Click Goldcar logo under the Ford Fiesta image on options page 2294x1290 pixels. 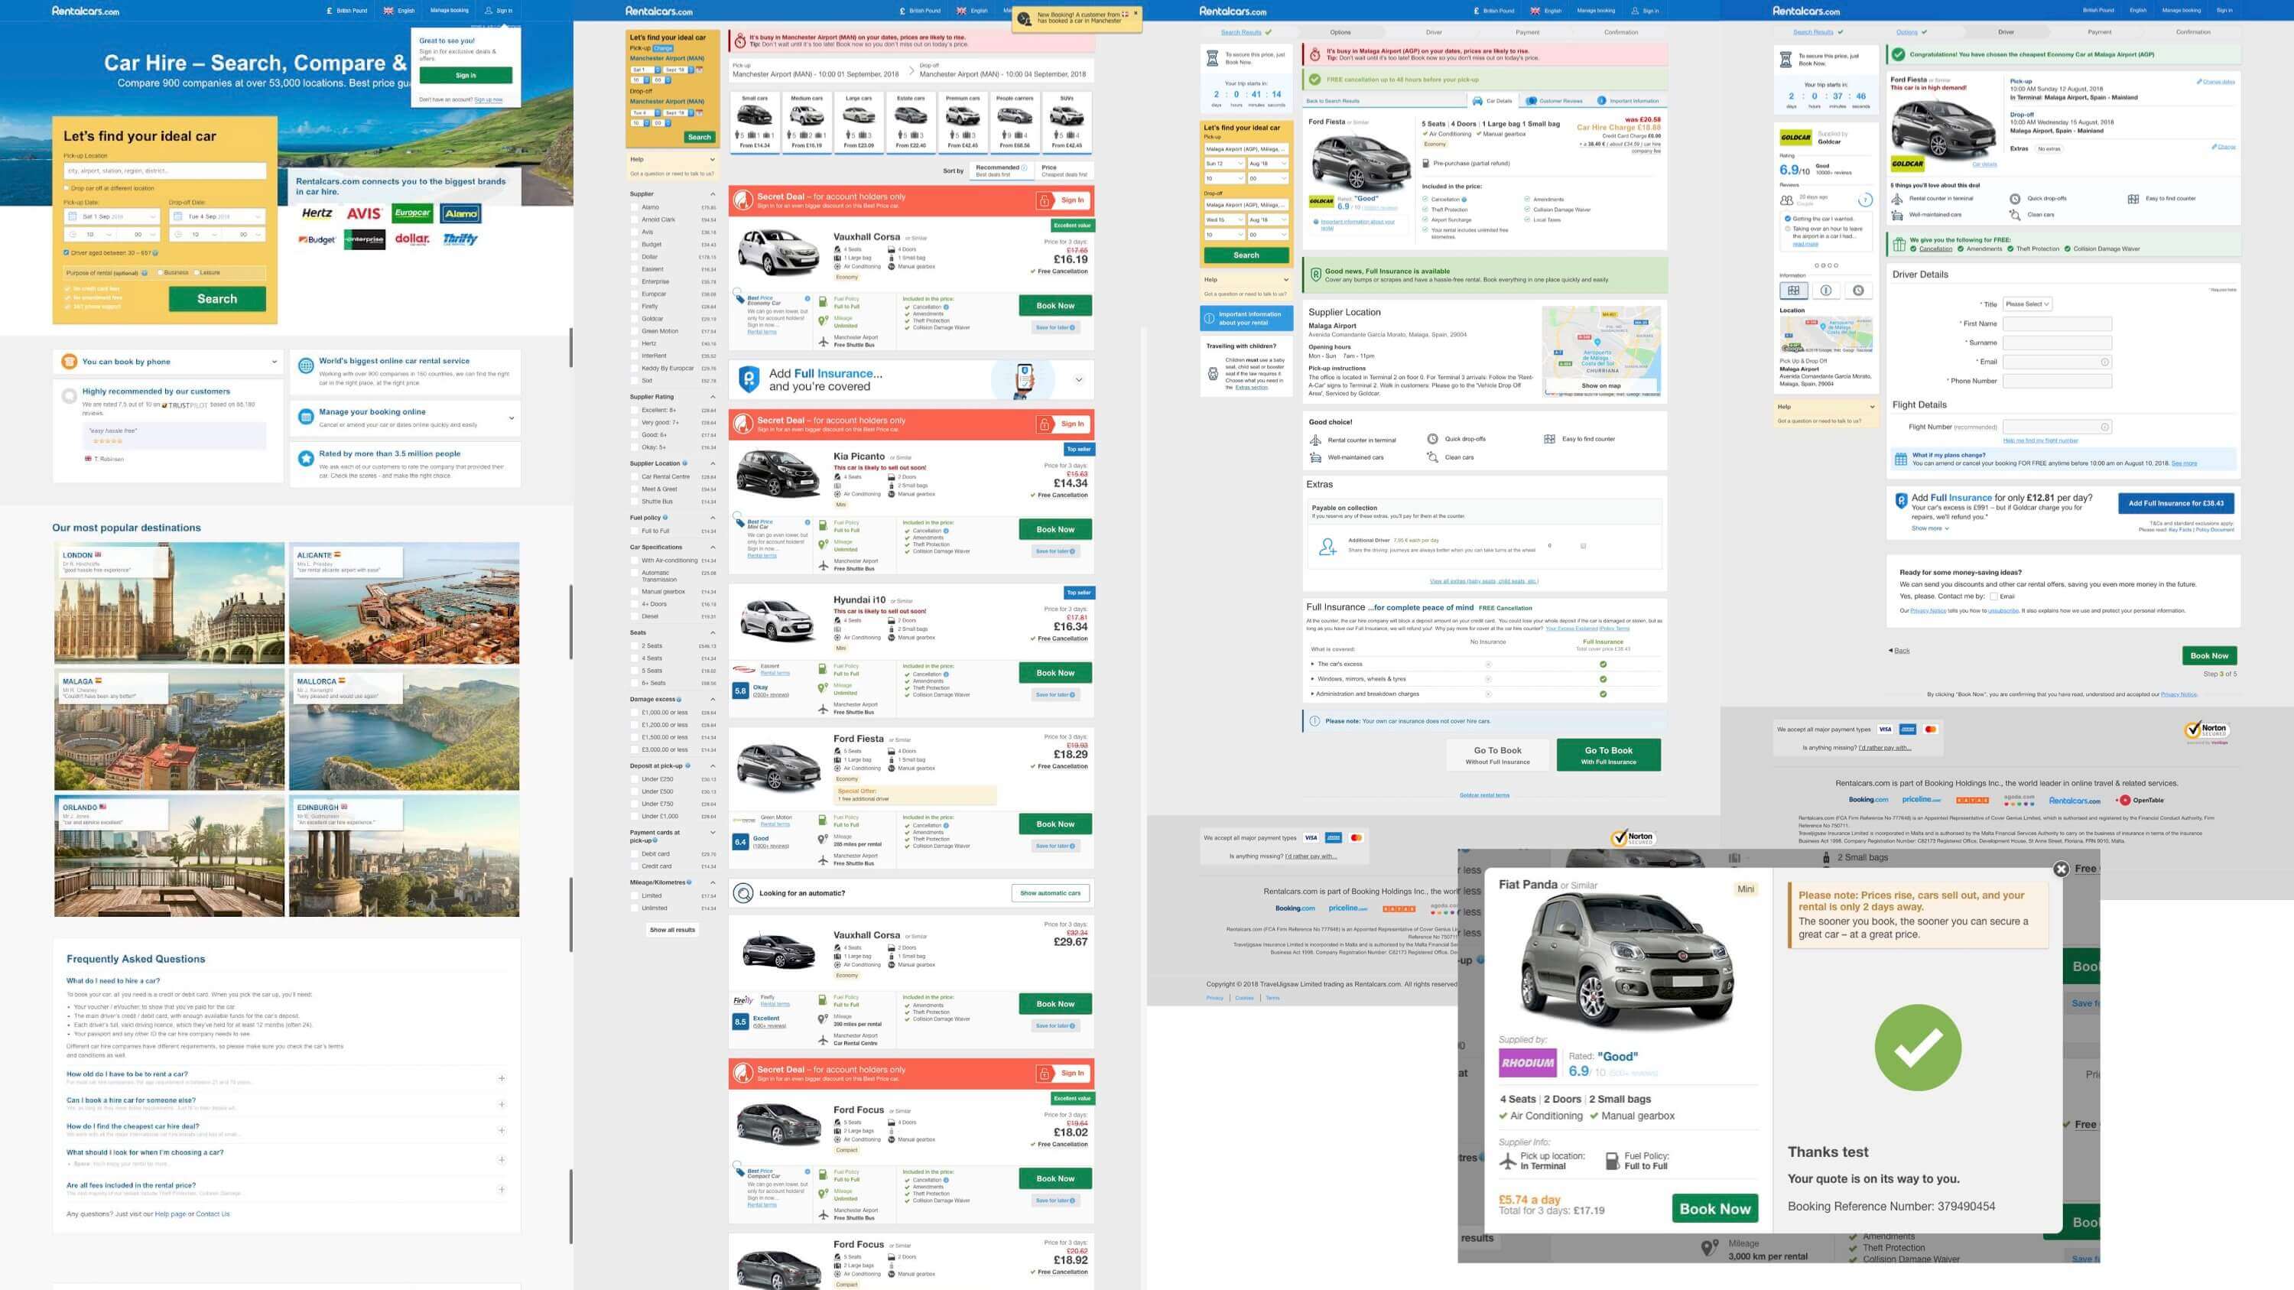pyautogui.click(x=1321, y=201)
